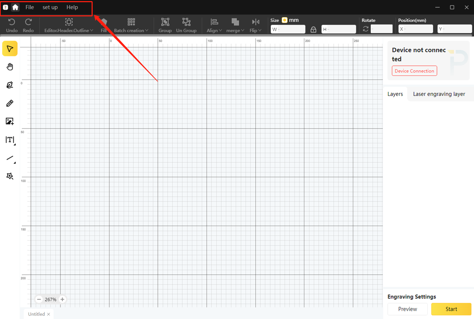
Task: Open the magic wand tool
Action: click(x=10, y=176)
